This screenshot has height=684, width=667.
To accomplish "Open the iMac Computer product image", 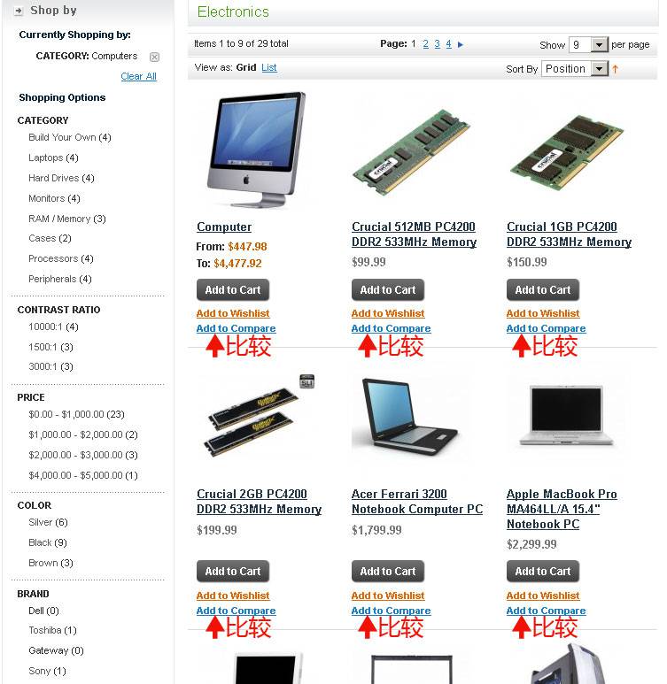I will point(256,150).
